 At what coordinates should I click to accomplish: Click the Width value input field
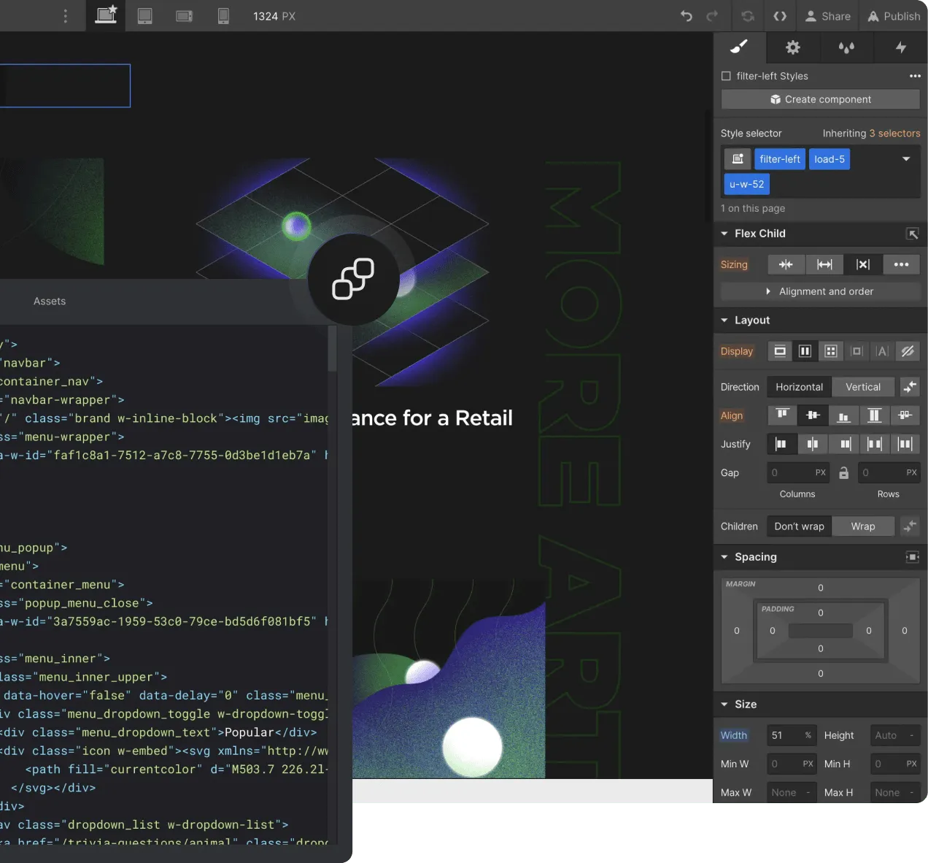point(783,735)
